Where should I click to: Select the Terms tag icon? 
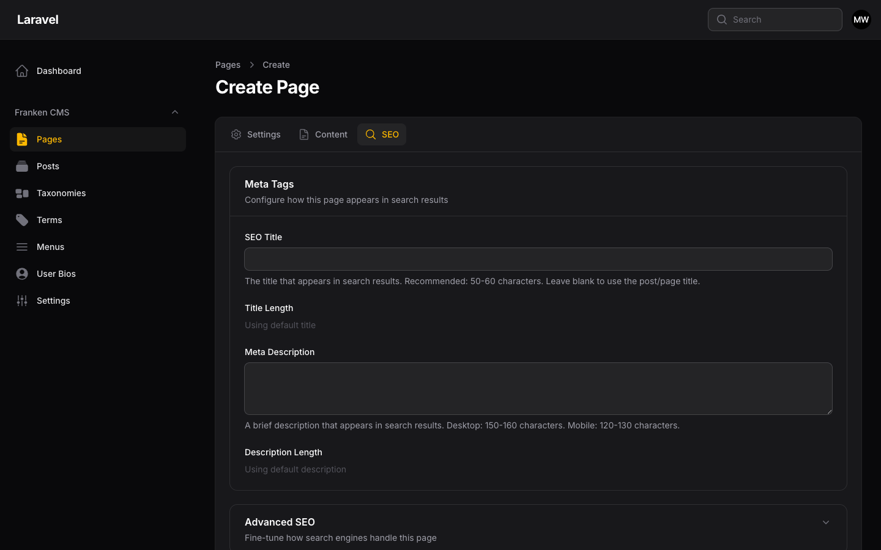tap(22, 219)
